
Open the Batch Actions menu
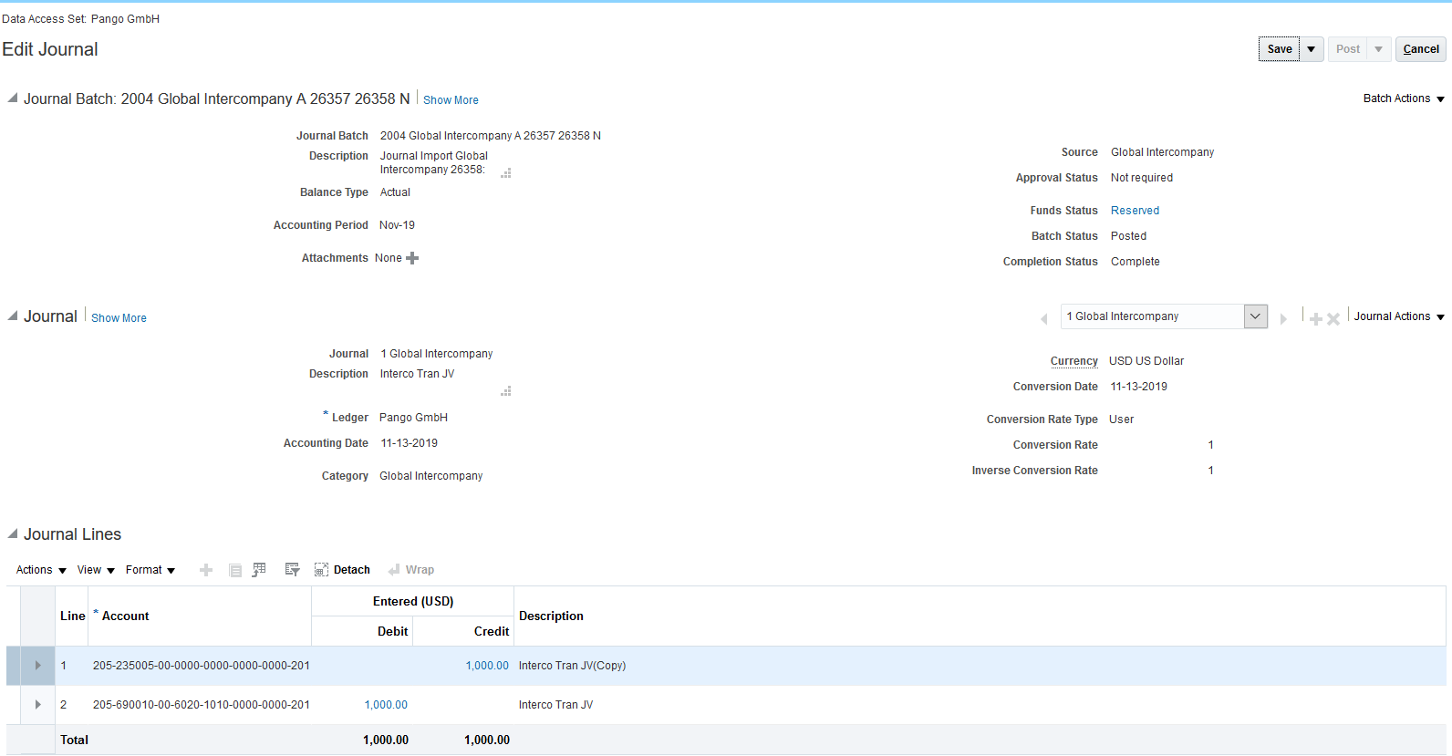coord(1403,98)
